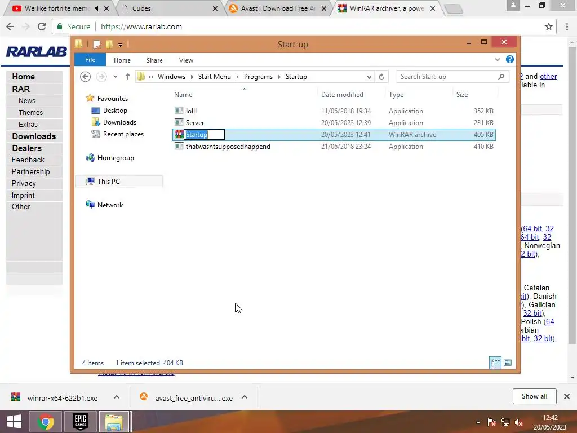Click the Startup WinRAR archive icon

(x=179, y=134)
